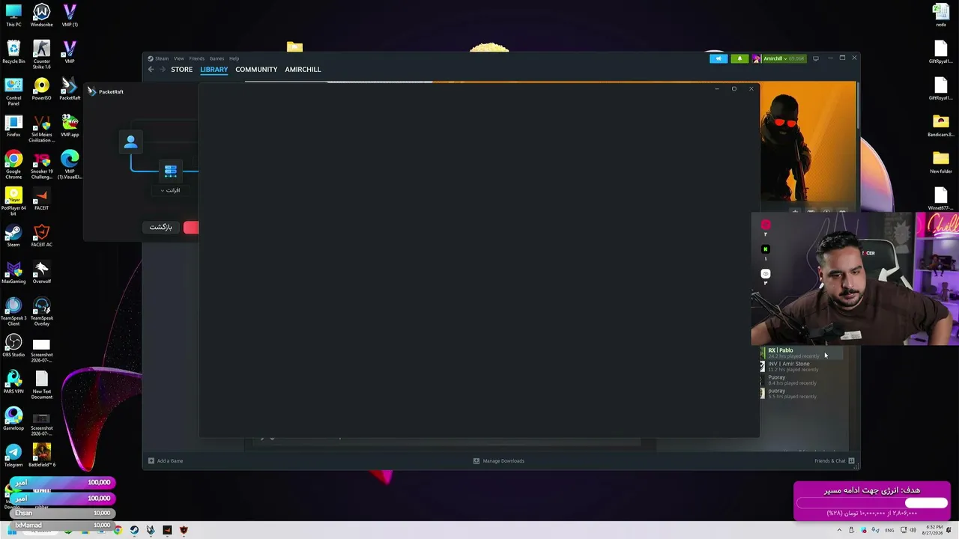Click the Chrome icon in the taskbar
Viewport: 959px width, 539px height.
tap(118, 530)
